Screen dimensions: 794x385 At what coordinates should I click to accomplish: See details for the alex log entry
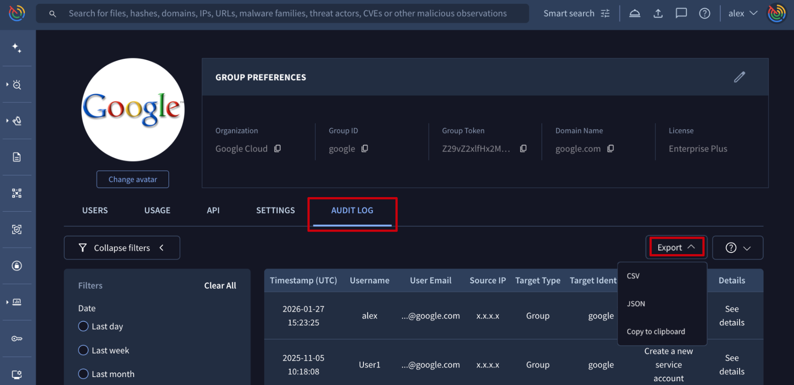(x=732, y=316)
